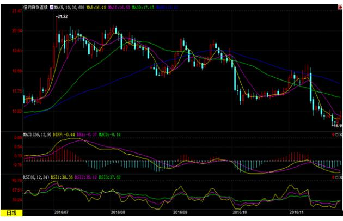Image resolution: width=343 pixels, height=221 pixels.
Task: Click the green MA30:17.47 value
Action: tap(143, 7)
